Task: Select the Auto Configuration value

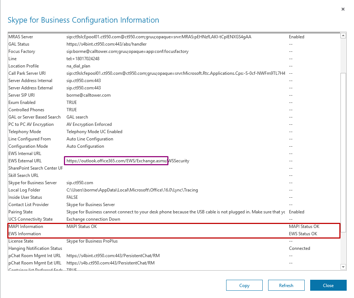Action: pyautogui.click(x=85, y=146)
